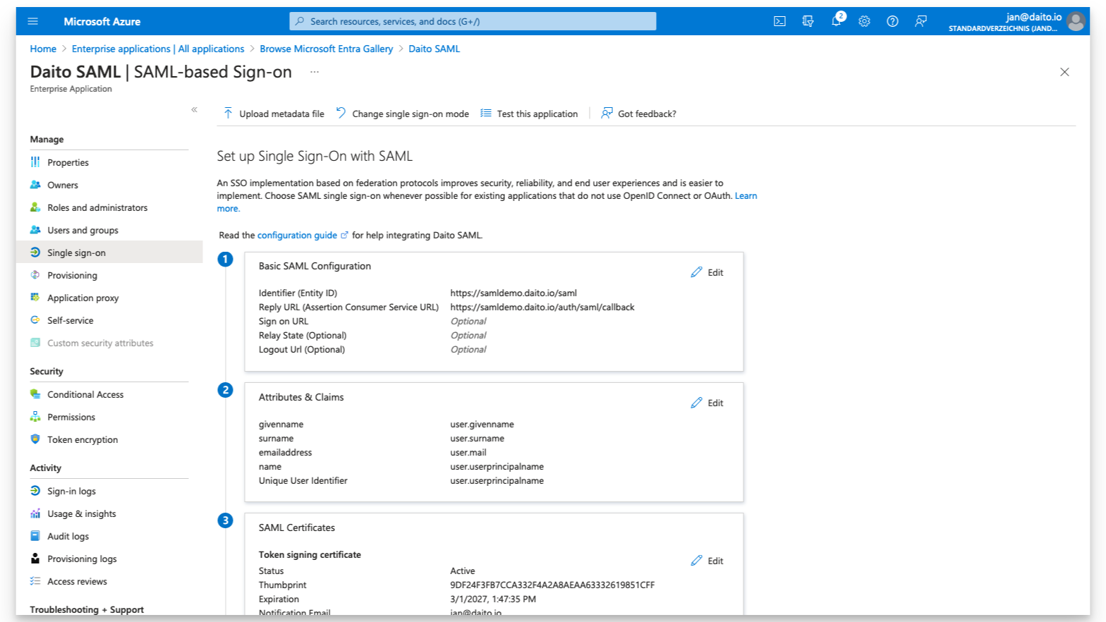Open the help question mark icon
This screenshot has height=622, width=1106.
892,21
